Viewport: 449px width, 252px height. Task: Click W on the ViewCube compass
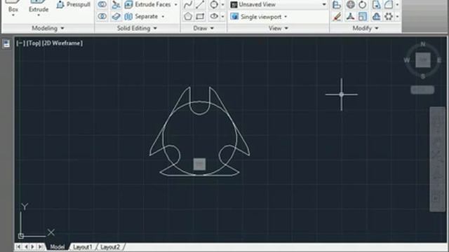406,60
